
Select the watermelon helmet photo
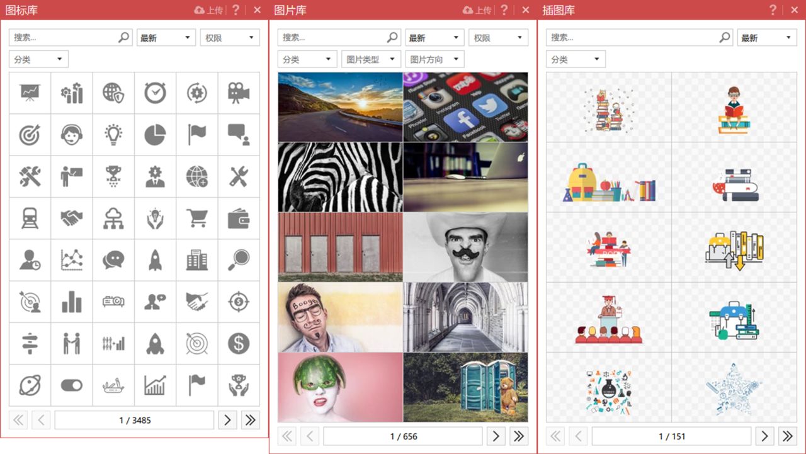click(340, 387)
